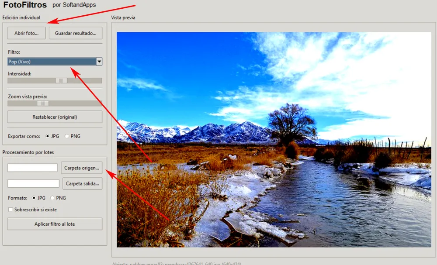Click the output folder path field
Viewport: 437px width, 265px height.
[33, 183]
